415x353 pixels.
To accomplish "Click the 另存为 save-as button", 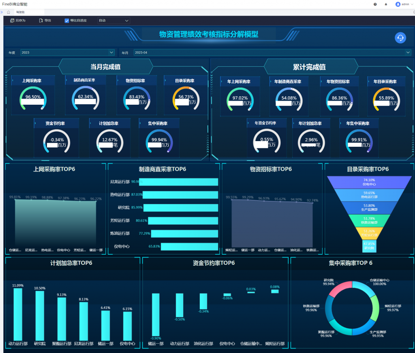I will pos(18,21).
